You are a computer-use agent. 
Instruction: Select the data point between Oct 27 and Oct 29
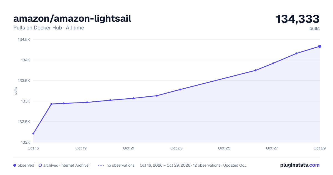point(296,53)
